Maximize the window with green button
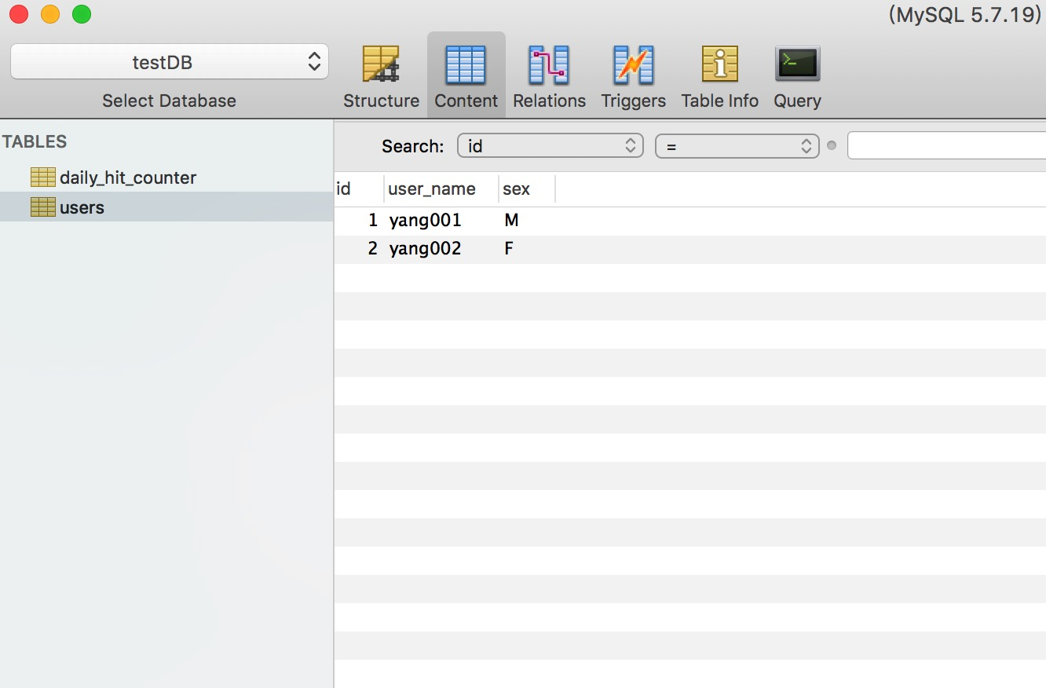The height and width of the screenshot is (688, 1046). [82, 14]
